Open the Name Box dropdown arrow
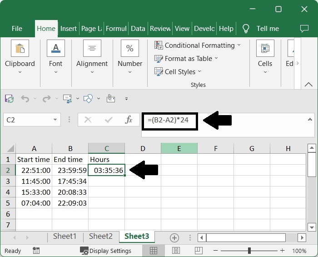Screen dimensions: 318x257 (55, 120)
